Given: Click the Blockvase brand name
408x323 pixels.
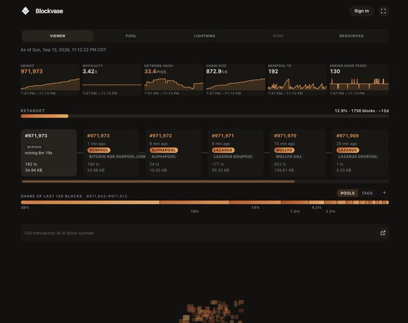Looking at the screenshot, I should point(49,11).
